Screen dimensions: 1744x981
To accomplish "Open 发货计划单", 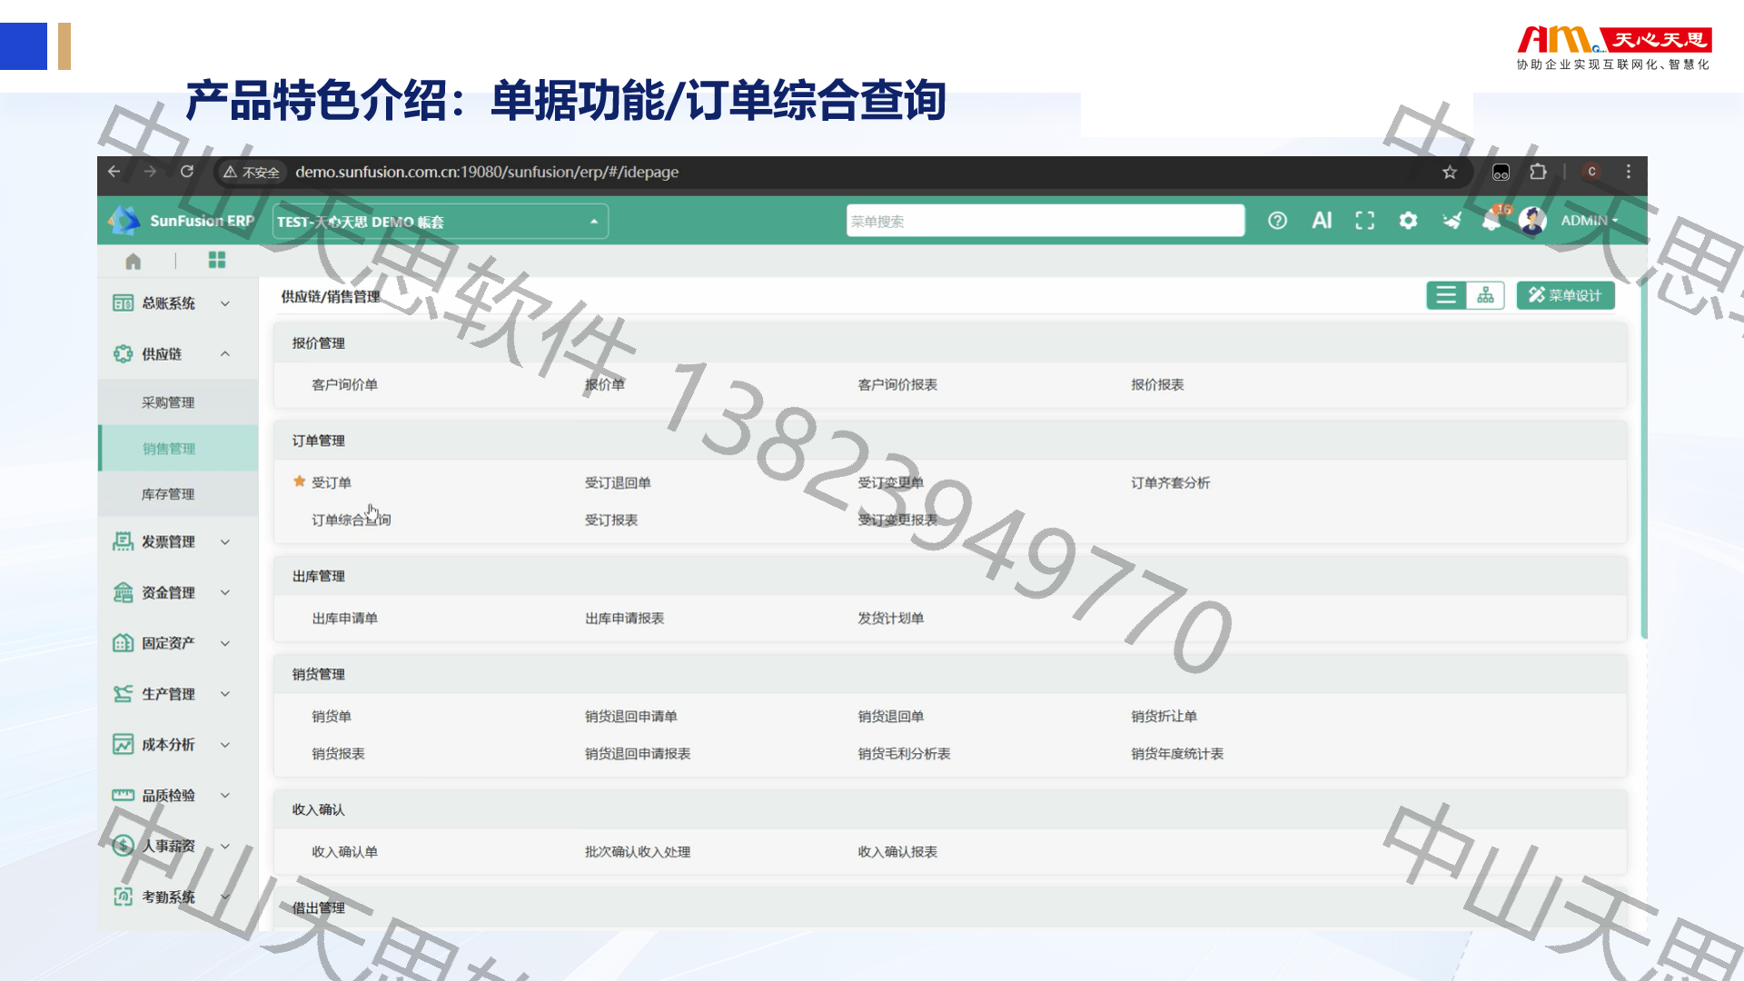I will pyautogui.click(x=891, y=619).
